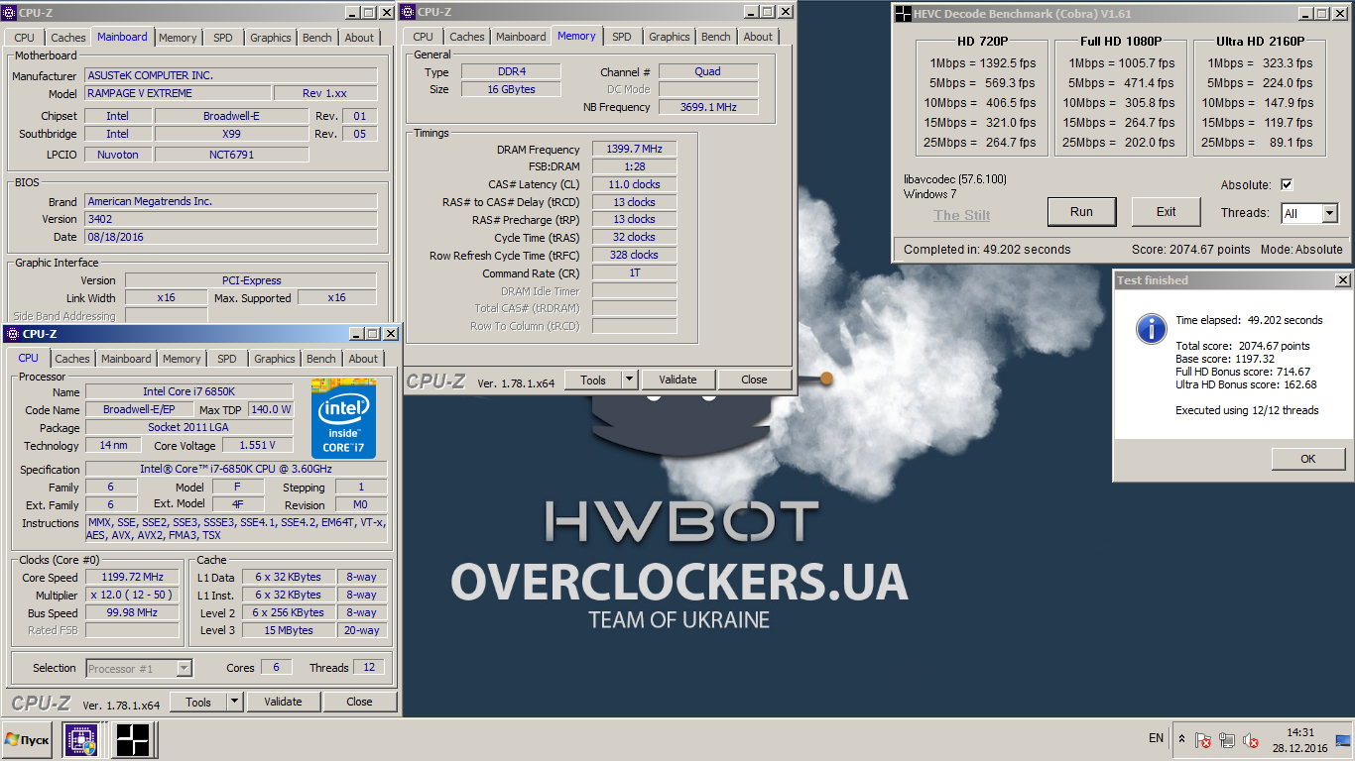The width and height of the screenshot is (1355, 761).
Task: Select the About tab in the Processor window
Action: pyautogui.click(x=363, y=359)
